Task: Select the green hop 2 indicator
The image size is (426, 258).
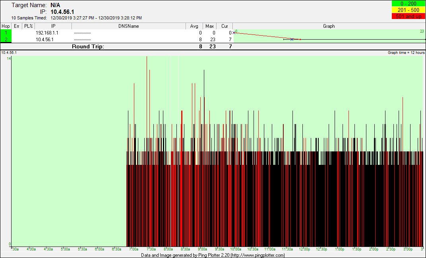Action: [6, 39]
